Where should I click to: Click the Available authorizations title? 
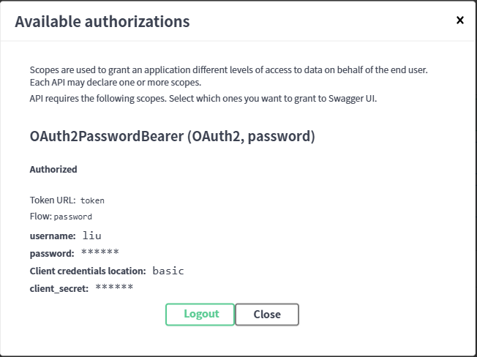tap(102, 21)
